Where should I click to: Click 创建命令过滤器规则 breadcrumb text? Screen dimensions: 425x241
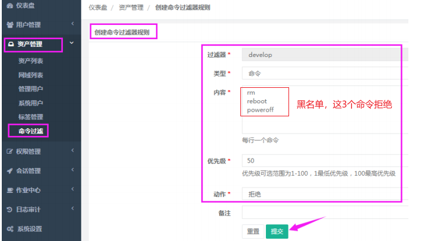[x=183, y=8]
